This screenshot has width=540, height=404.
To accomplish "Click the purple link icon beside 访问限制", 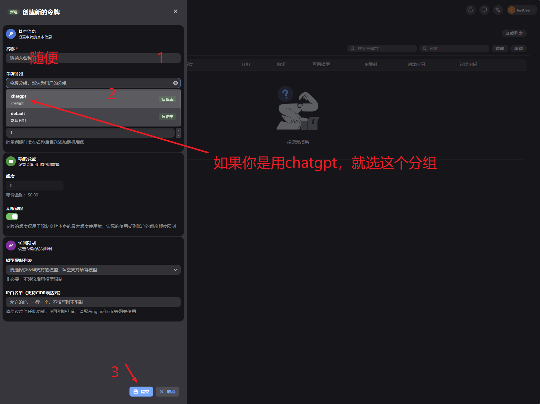I will click(11, 246).
